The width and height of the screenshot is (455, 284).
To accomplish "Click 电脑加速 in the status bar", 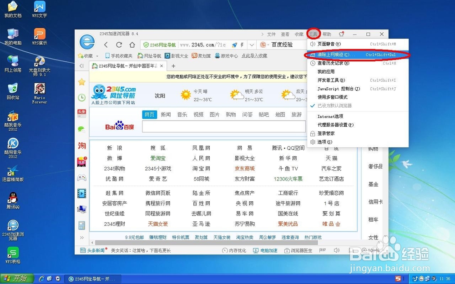I will tap(265, 250).
